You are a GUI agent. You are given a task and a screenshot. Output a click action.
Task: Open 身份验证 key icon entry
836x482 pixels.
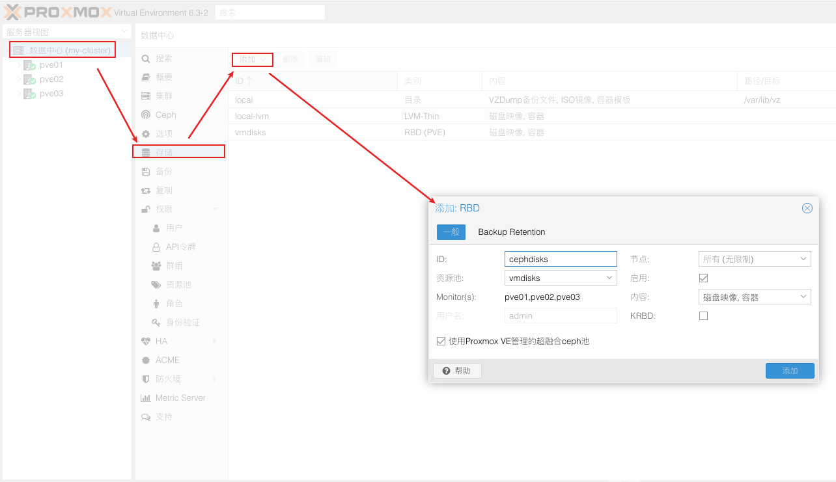[156, 323]
